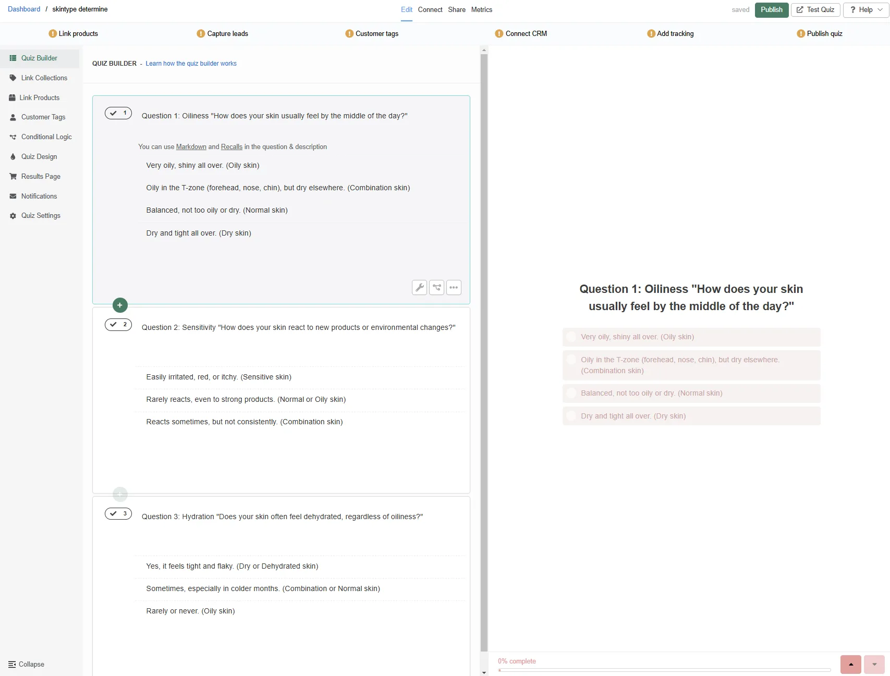Add a question after Question 1

tap(120, 305)
